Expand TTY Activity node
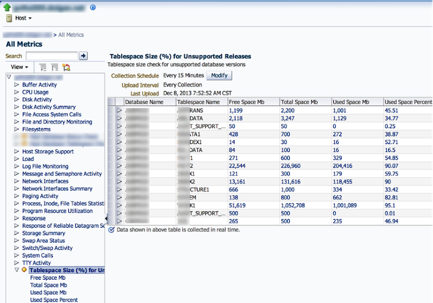433x303 pixels. click(17, 263)
